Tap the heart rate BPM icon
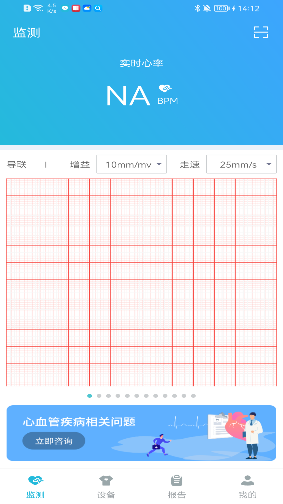This screenshot has width=283, height=504. tap(165, 89)
